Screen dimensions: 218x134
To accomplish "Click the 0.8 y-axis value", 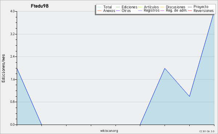I will pyautogui.click(x=12, y=102).
